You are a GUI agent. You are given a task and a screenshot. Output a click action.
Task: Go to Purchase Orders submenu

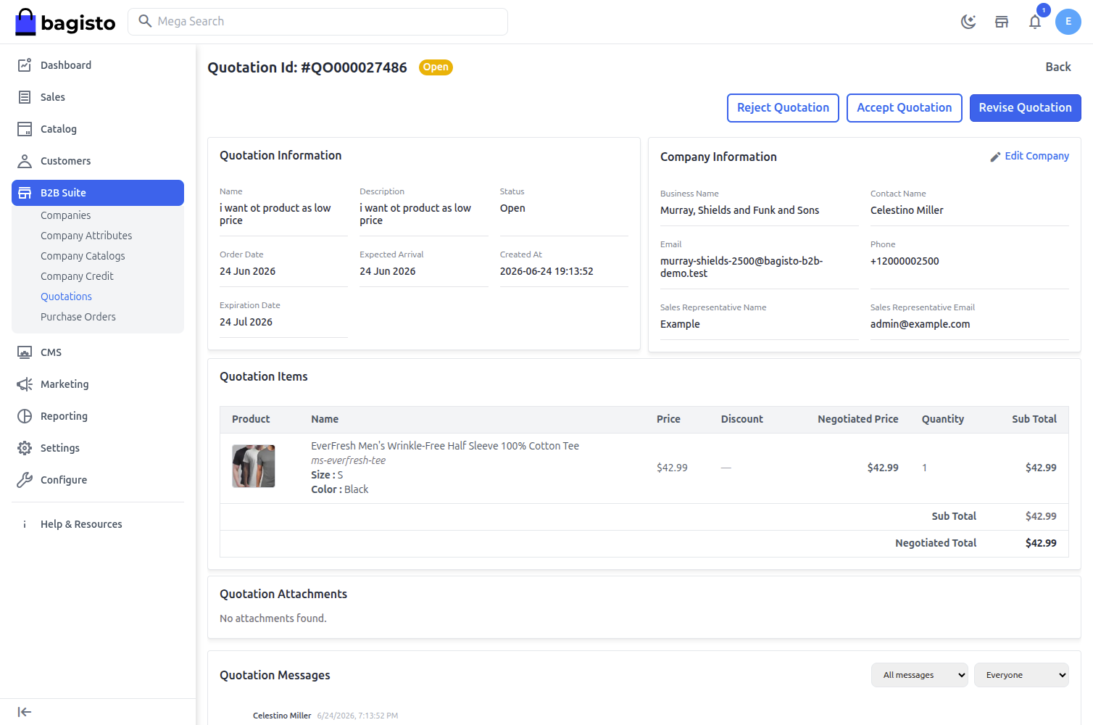coord(78,317)
